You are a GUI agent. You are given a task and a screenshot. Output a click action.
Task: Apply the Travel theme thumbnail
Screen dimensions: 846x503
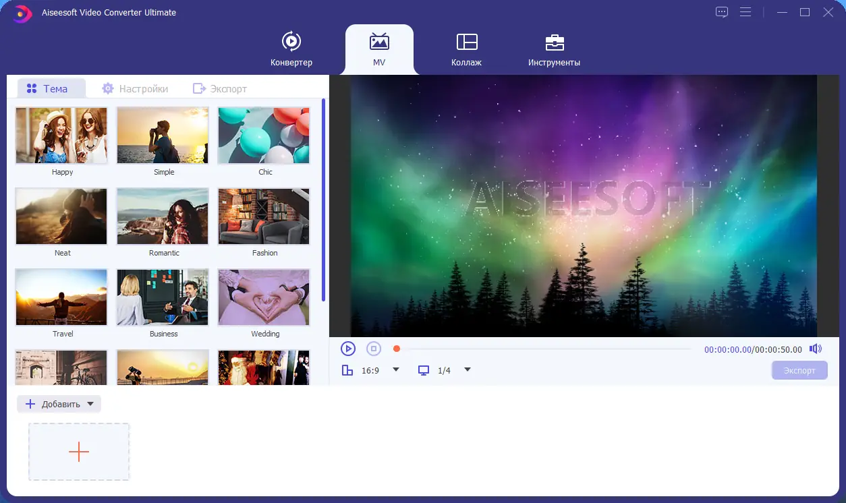tap(61, 297)
